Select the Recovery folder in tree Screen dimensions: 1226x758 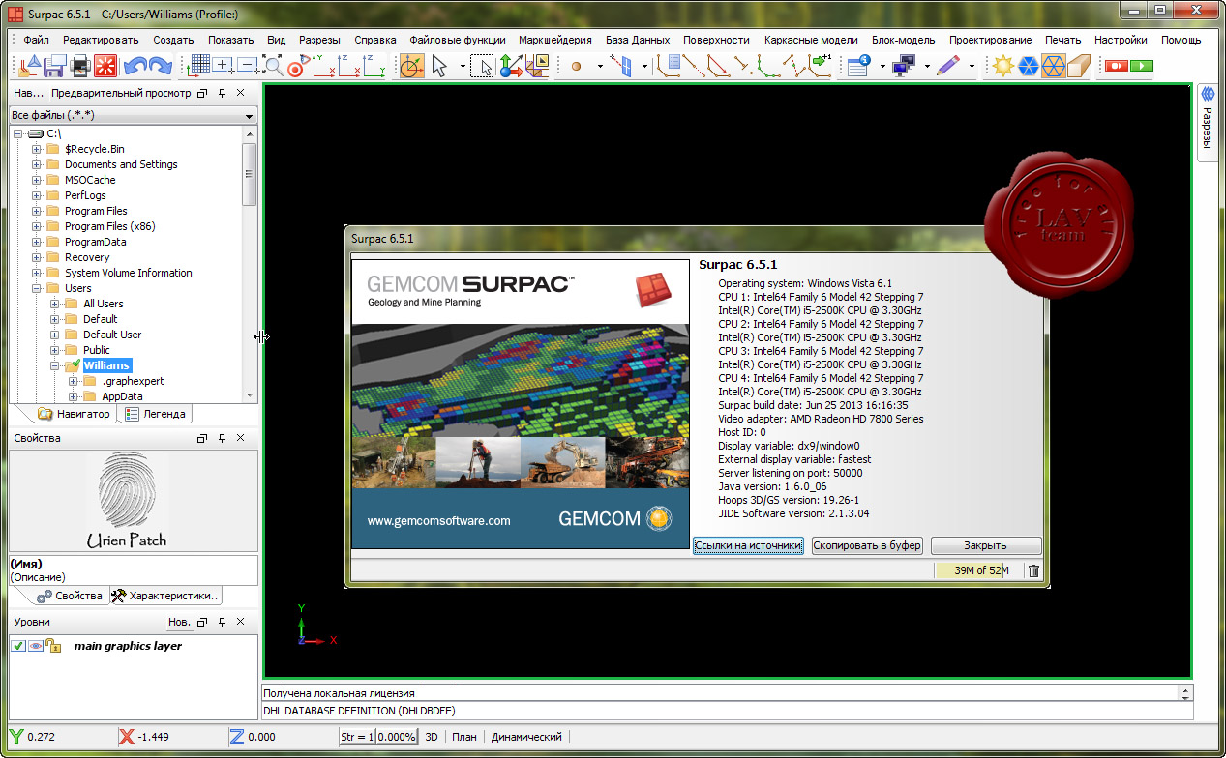pos(87,257)
